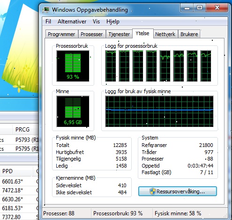Switch to the Prosesser tab

[91, 34]
